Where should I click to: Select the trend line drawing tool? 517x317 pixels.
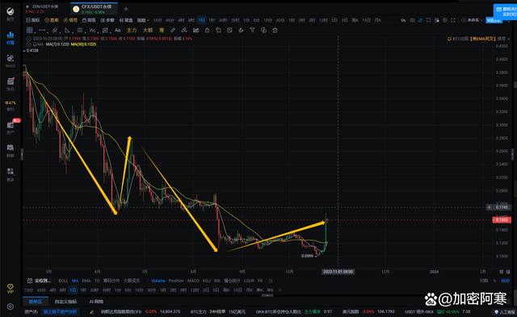pyautogui.click(x=42, y=31)
